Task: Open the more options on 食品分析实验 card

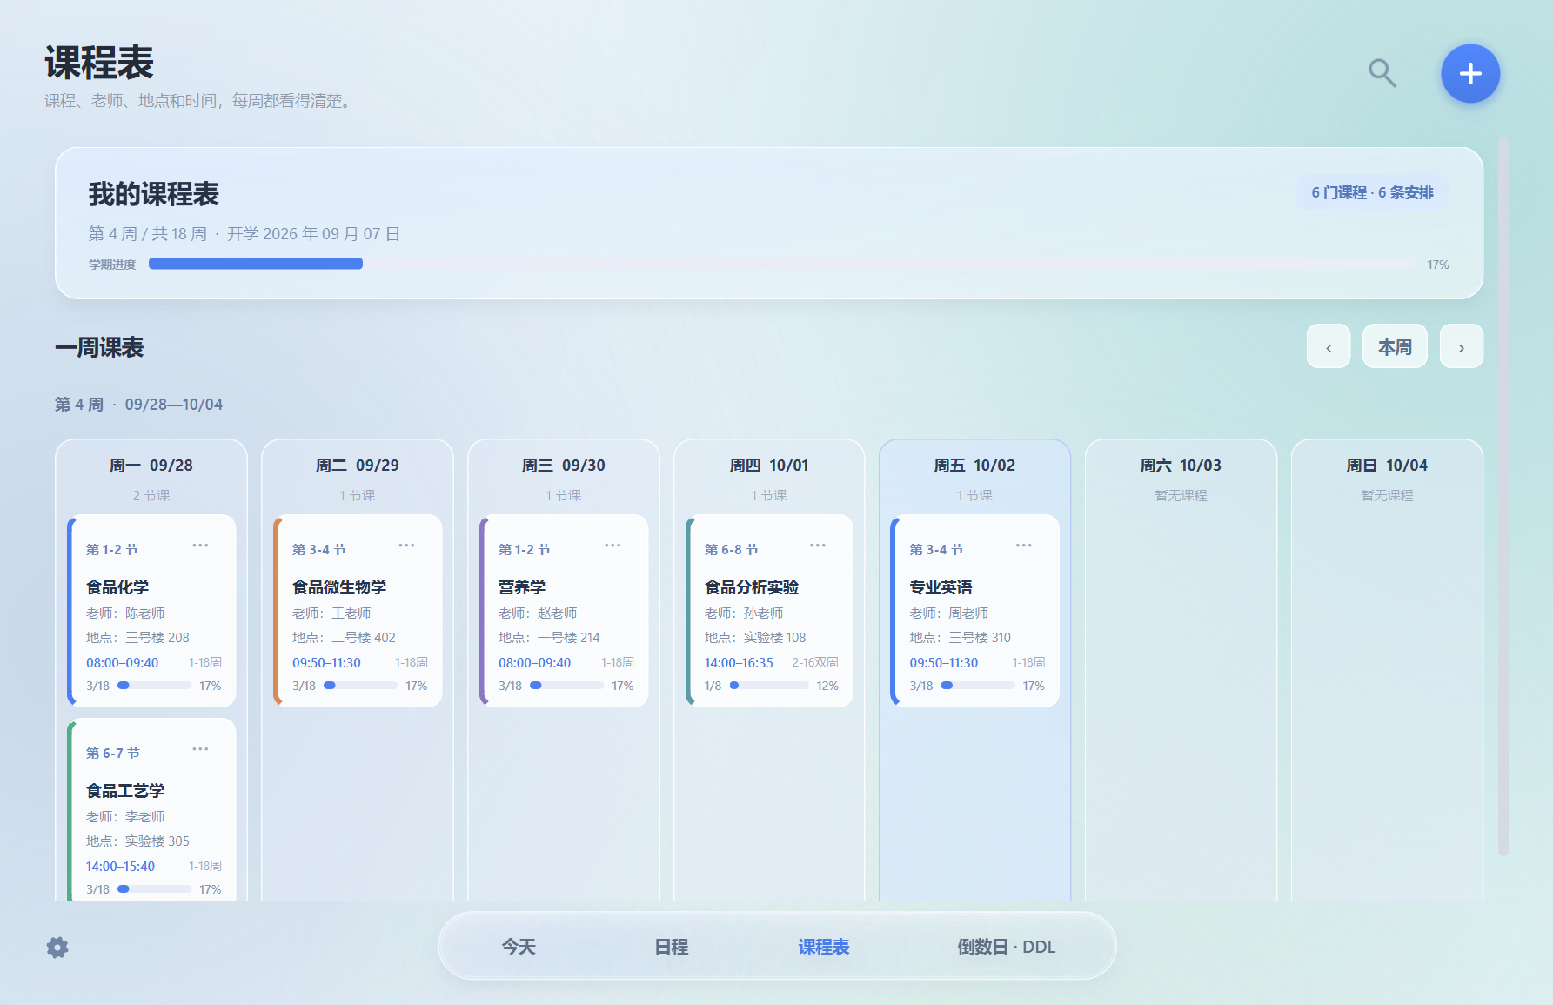Action: (x=818, y=546)
